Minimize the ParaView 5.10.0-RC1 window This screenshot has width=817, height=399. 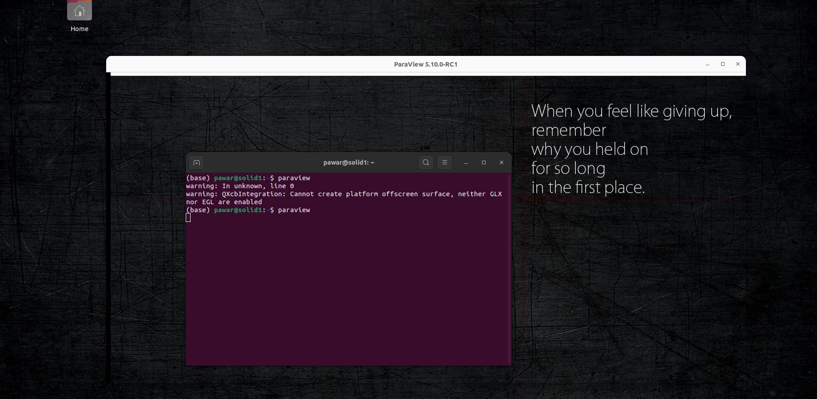pos(707,64)
